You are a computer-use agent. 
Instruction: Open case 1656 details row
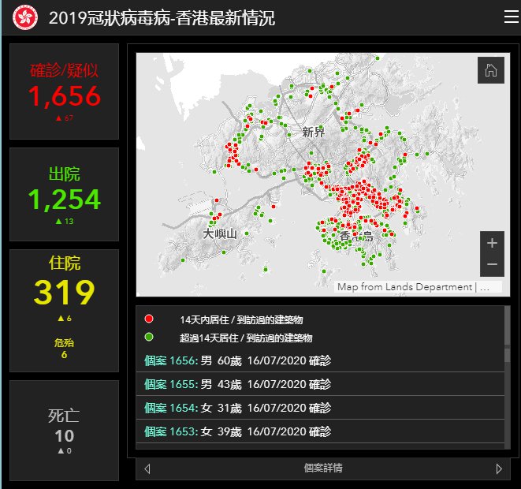pyautogui.click(x=320, y=360)
